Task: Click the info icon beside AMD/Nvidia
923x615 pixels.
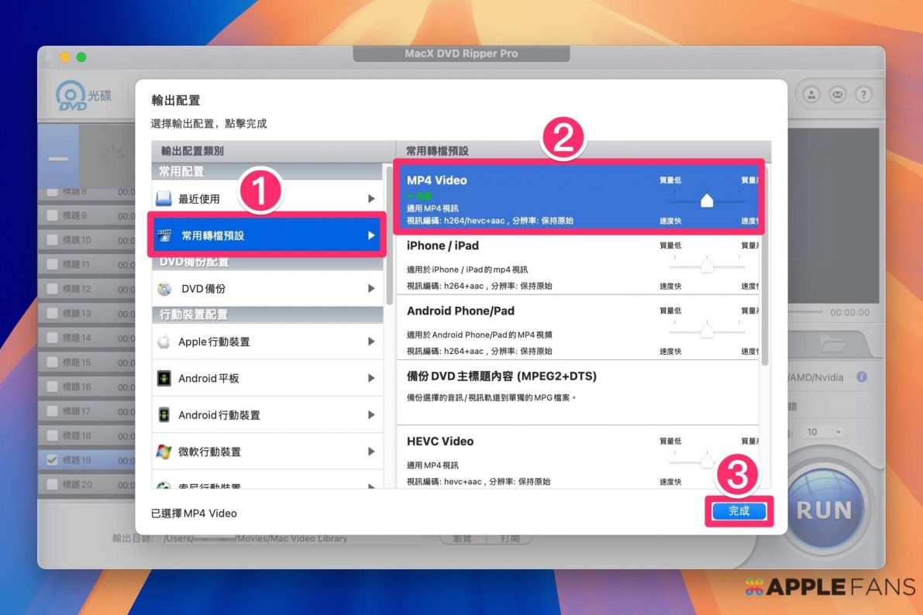Action: [861, 377]
